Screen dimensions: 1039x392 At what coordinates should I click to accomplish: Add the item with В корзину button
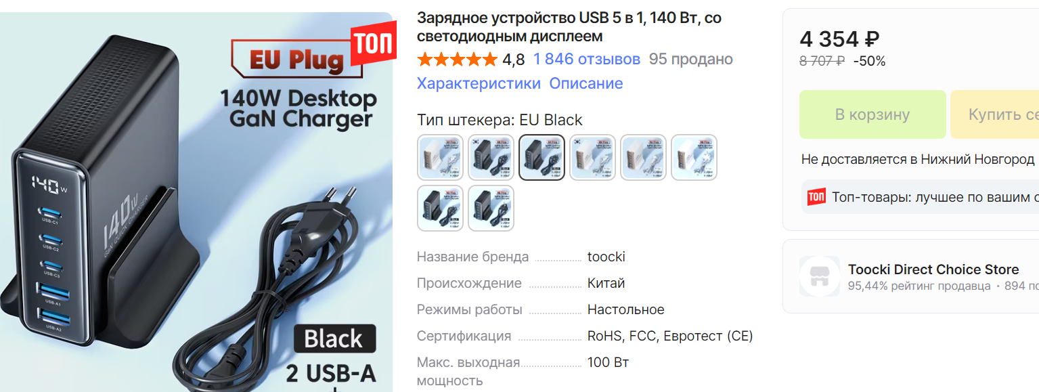(x=872, y=114)
